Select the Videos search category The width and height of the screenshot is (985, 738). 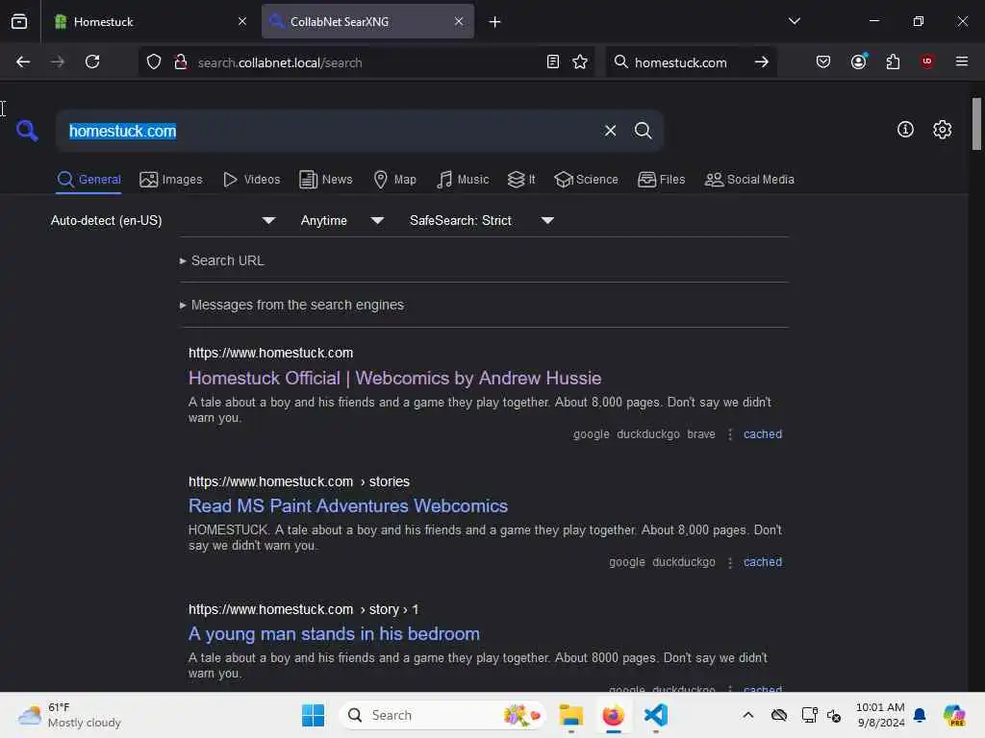click(x=251, y=180)
